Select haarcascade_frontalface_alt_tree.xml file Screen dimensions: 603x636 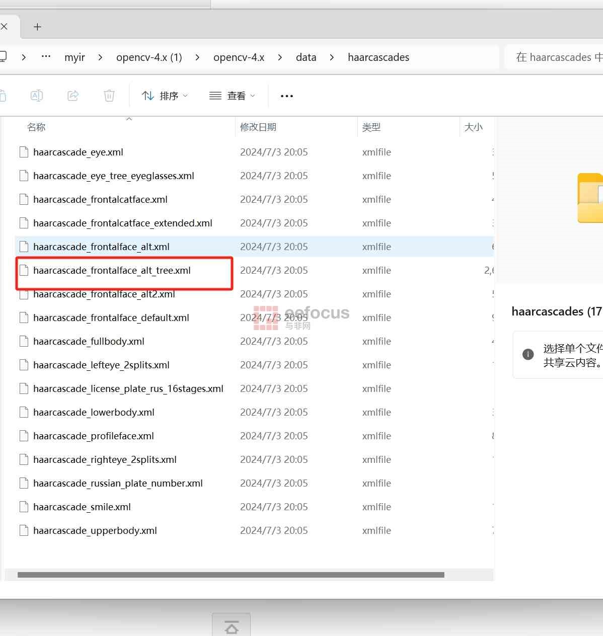pyautogui.click(x=112, y=271)
